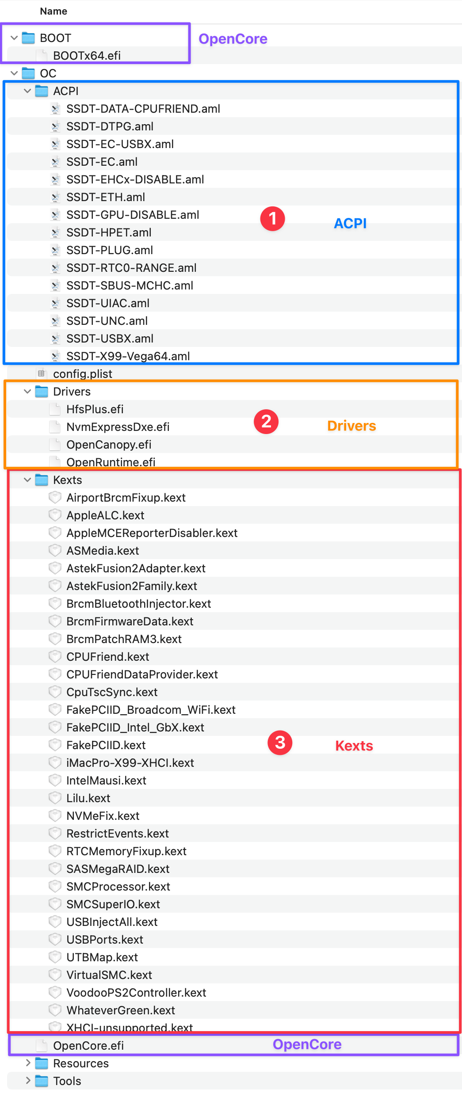Select the file BrcmPatchRAM3.kext

click(124, 639)
